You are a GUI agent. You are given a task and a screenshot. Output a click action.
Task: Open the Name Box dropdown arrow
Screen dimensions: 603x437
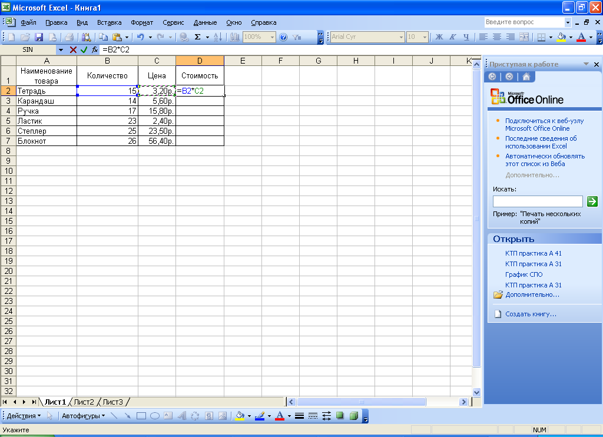pos(61,49)
